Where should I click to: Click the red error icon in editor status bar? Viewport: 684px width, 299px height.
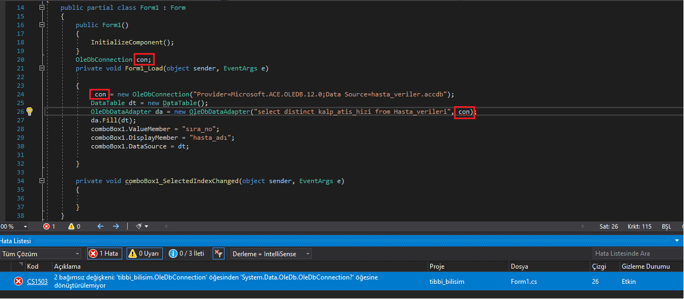point(47,226)
